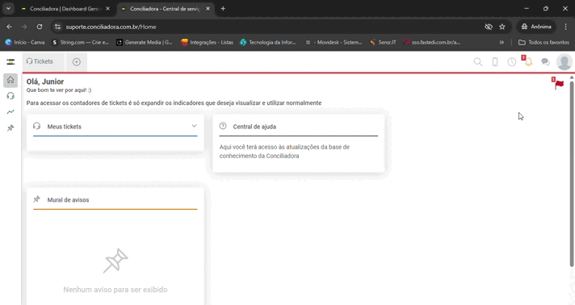Click the Mural de avisos heading
Viewport: 575px width, 305px height.
click(68, 200)
